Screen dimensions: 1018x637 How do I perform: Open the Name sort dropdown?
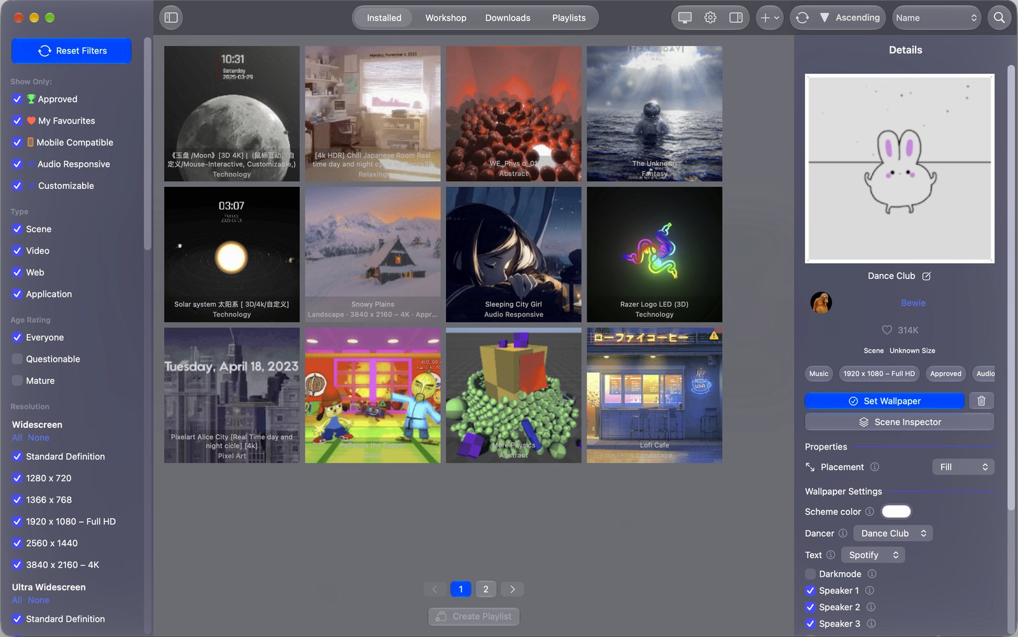coord(936,18)
